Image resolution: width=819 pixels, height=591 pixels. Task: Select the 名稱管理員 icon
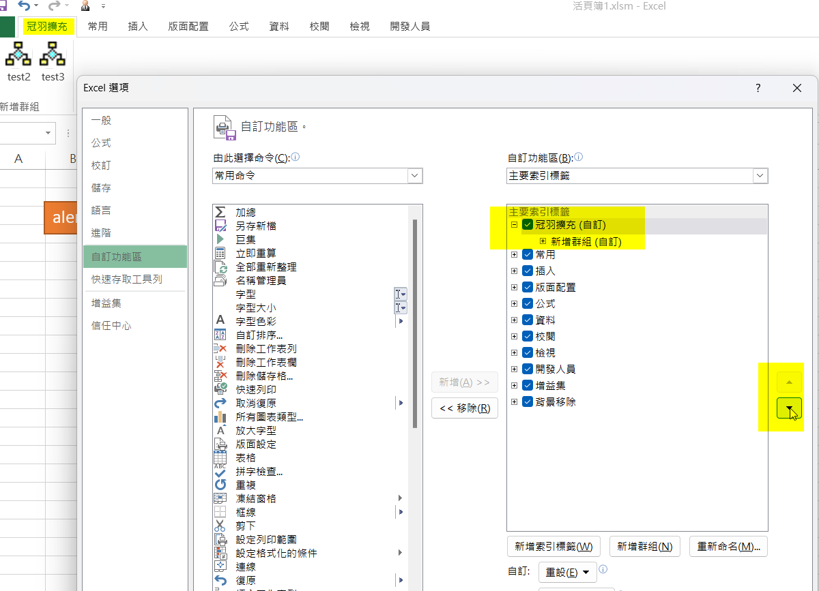tap(220, 280)
